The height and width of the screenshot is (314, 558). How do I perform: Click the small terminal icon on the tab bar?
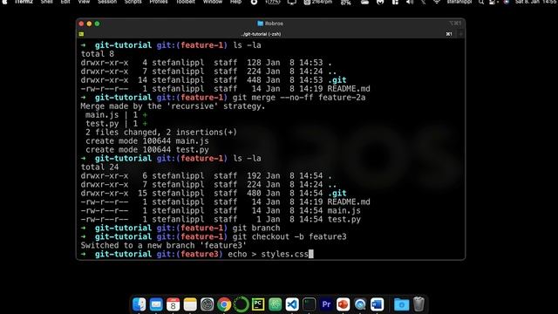click(81, 34)
